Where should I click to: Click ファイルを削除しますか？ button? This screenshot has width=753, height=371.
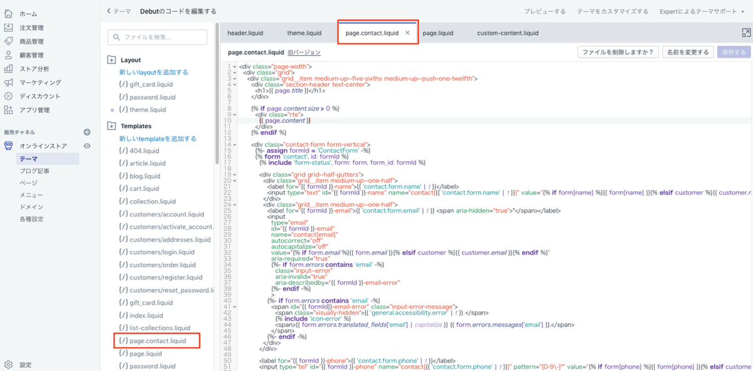[617, 52]
